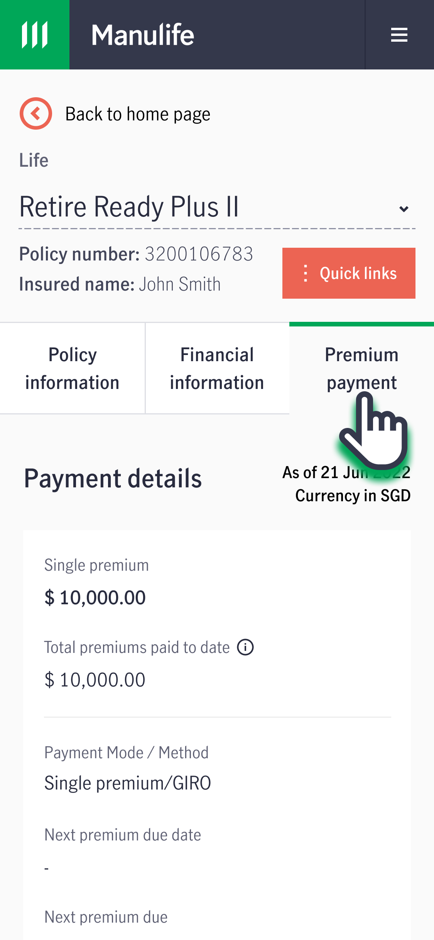
Task: Open the hamburger menu
Action: click(x=399, y=35)
